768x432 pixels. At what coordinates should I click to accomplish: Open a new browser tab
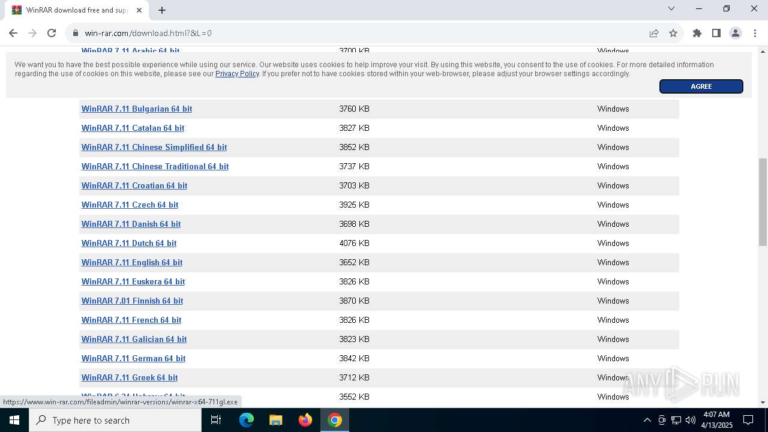[162, 10]
